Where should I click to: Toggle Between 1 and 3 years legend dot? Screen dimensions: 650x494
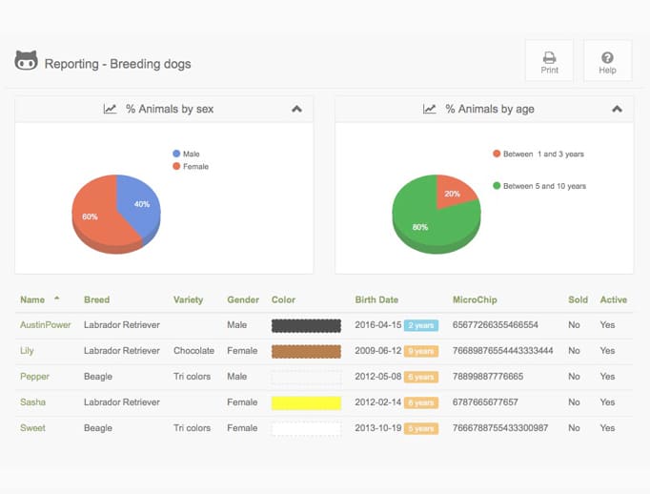click(497, 154)
